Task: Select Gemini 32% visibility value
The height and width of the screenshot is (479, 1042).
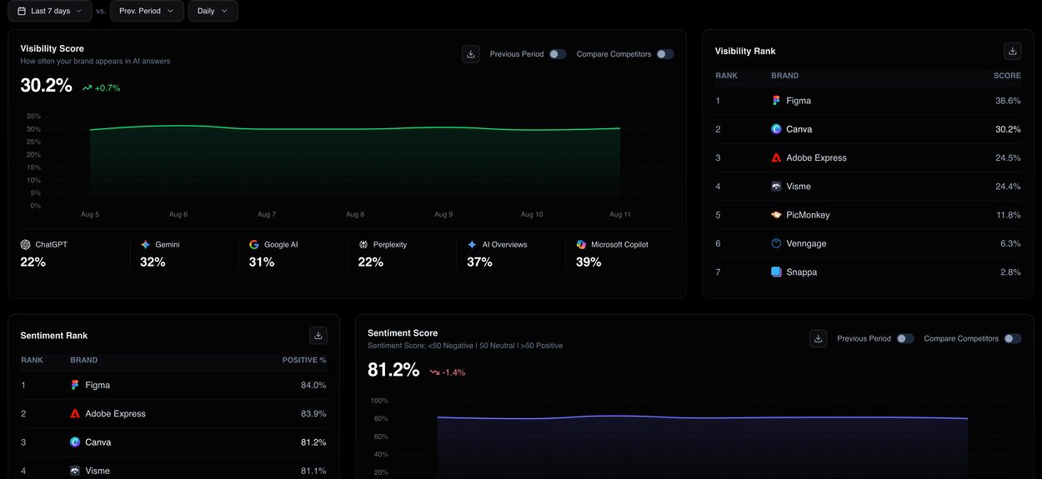Action: pos(153,262)
